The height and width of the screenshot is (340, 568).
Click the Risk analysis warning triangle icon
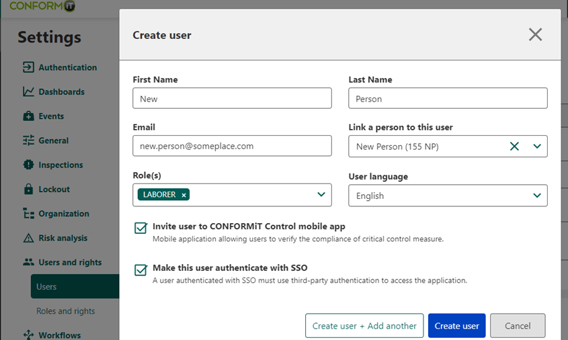(28, 238)
